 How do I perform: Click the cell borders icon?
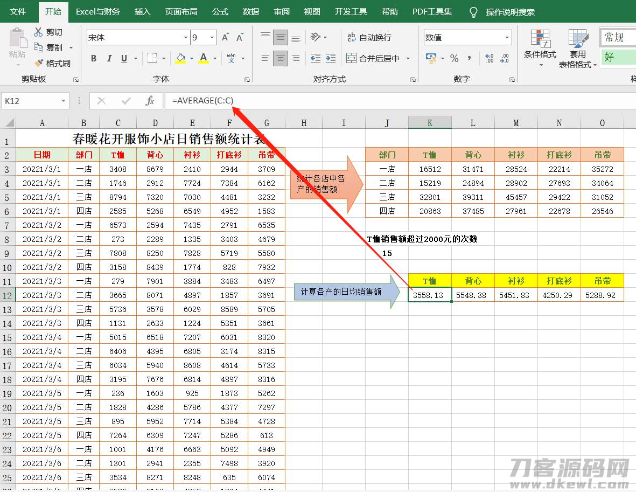click(152, 58)
